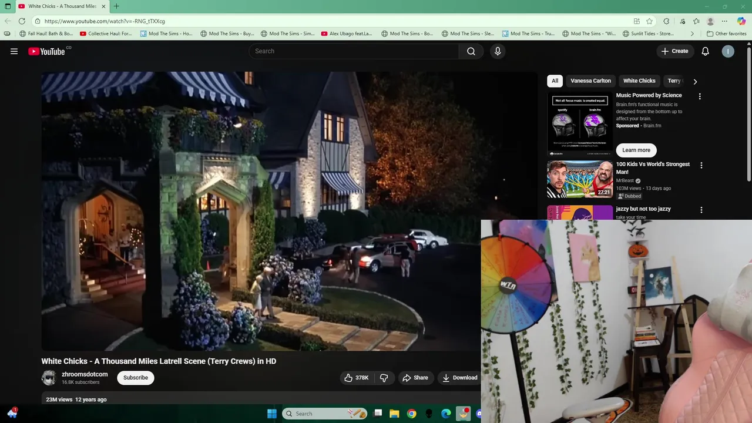
Task: Reload the page in the browser
Action: pos(22,21)
